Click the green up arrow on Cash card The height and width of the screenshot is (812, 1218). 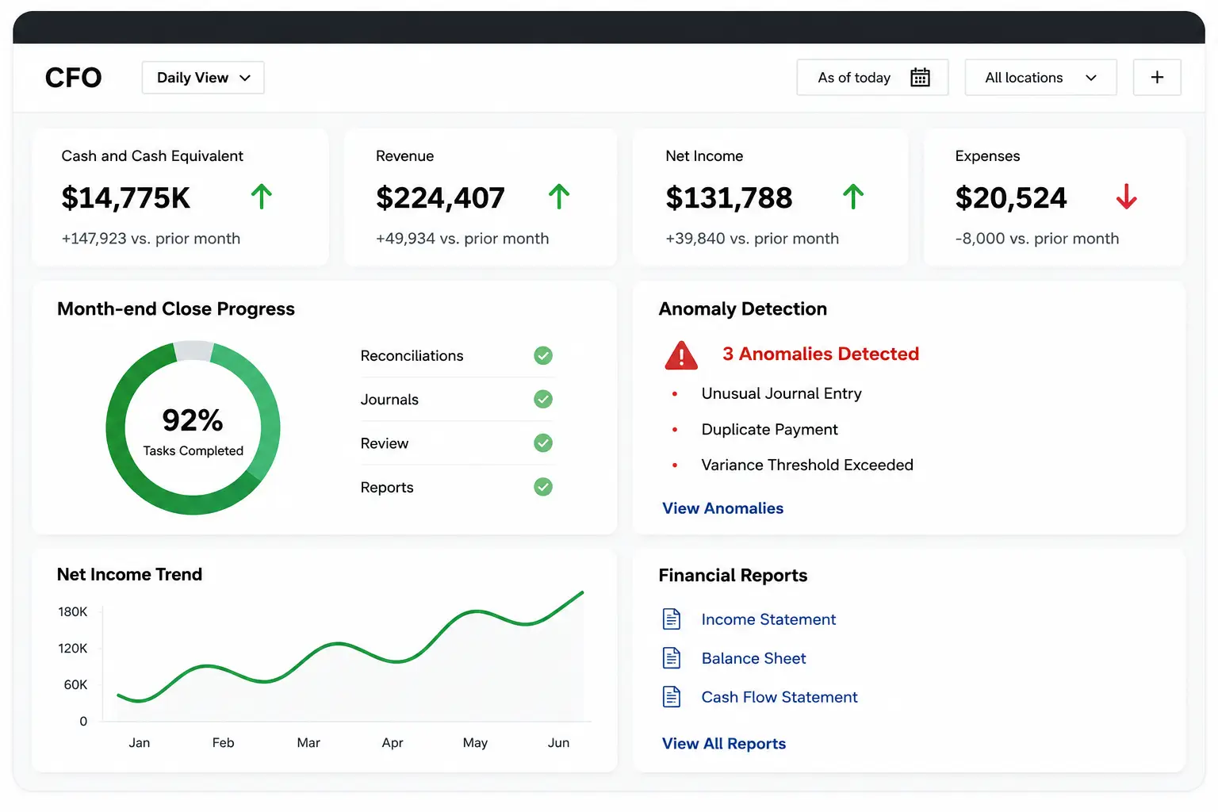point(262,196)
